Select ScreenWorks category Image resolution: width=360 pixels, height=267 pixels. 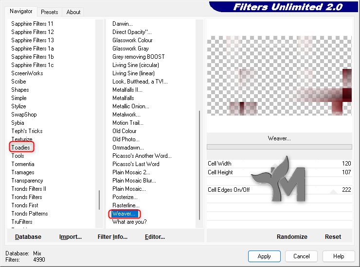[27, 73]
